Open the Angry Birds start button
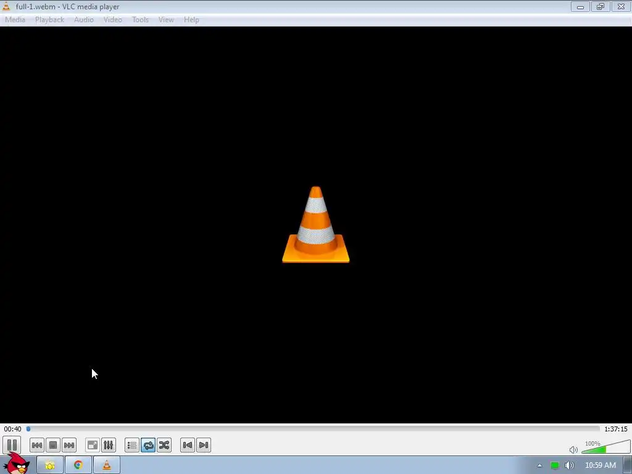 click(x=17, y=464)
